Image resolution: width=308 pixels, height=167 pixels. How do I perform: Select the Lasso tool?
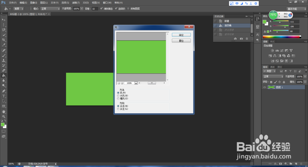[x=3, y=30]
